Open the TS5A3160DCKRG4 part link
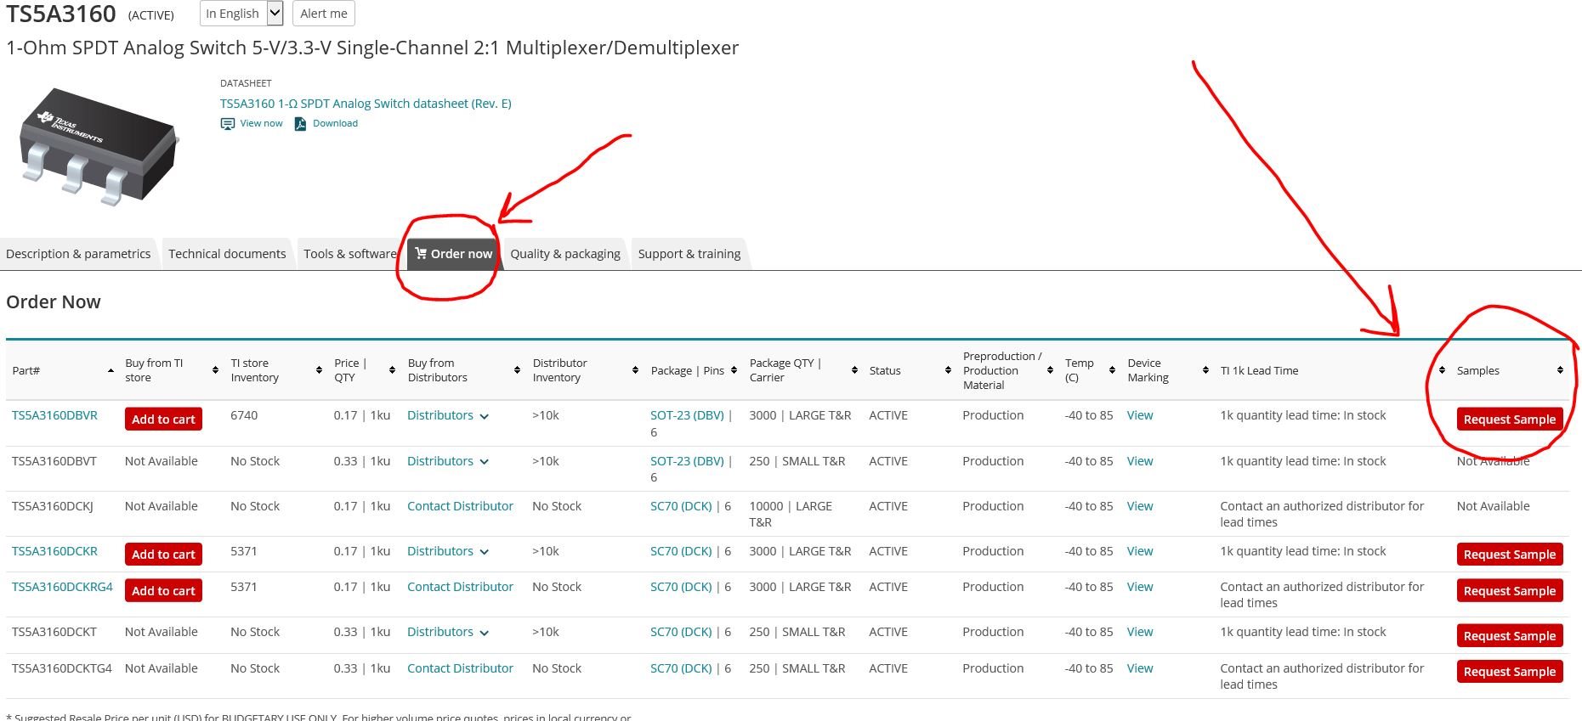 [x=62, y=587]
